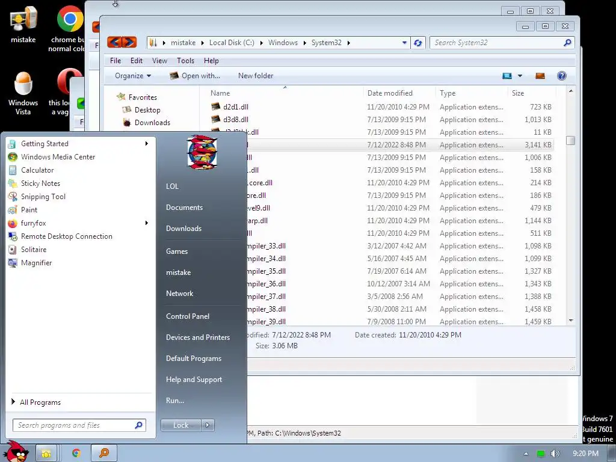Click the Lock button

tap(180, 425)
